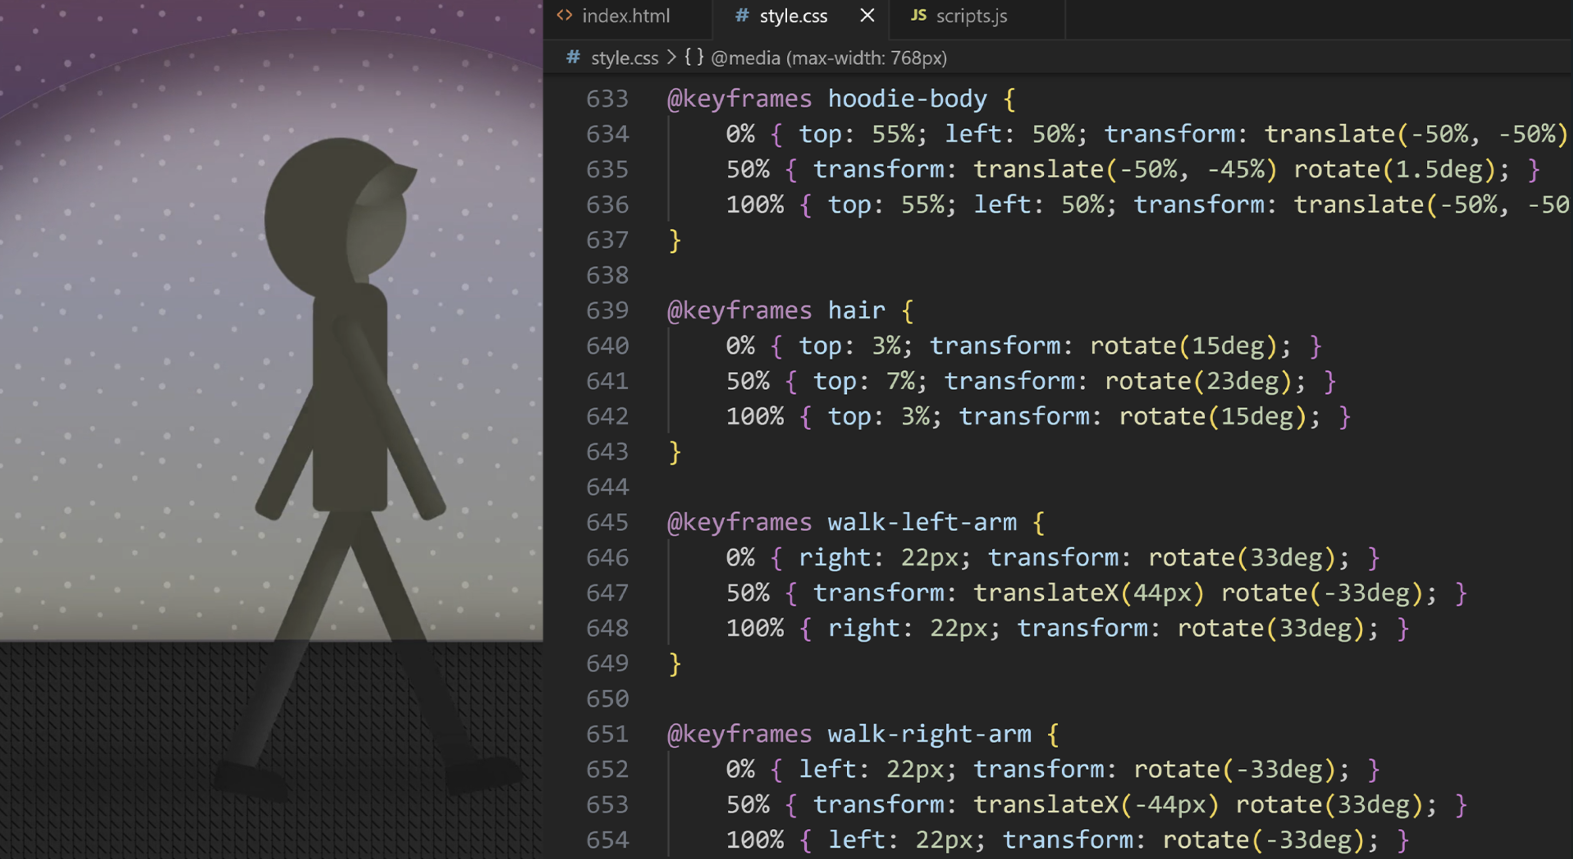Screen dimensions: 1573x859
Task: Click line number 645 in the gutter
Action: (607, 523)
